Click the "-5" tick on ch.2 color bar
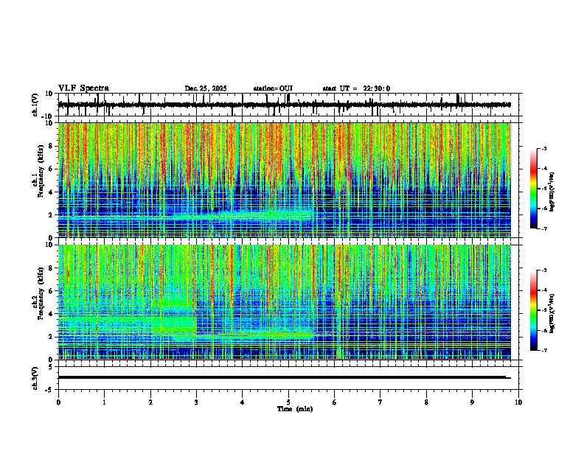This screenshot has width=584, height=451. click(x=543, y=310)
